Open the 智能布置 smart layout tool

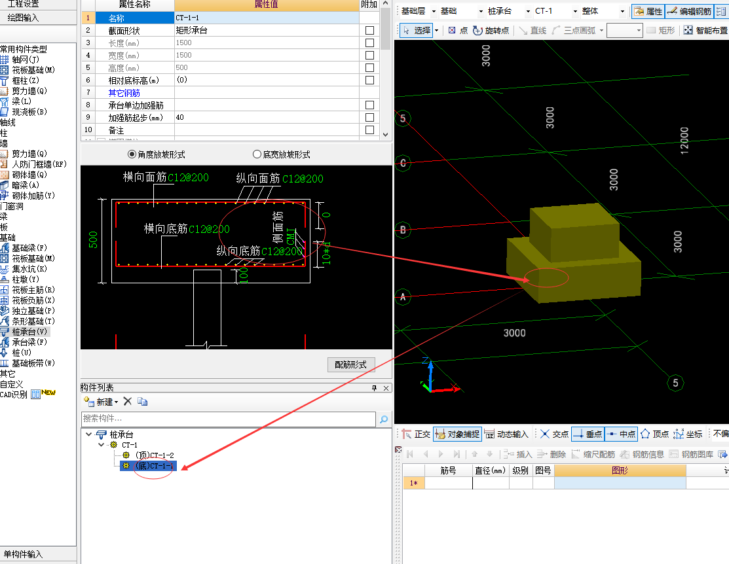coord(705,30)
